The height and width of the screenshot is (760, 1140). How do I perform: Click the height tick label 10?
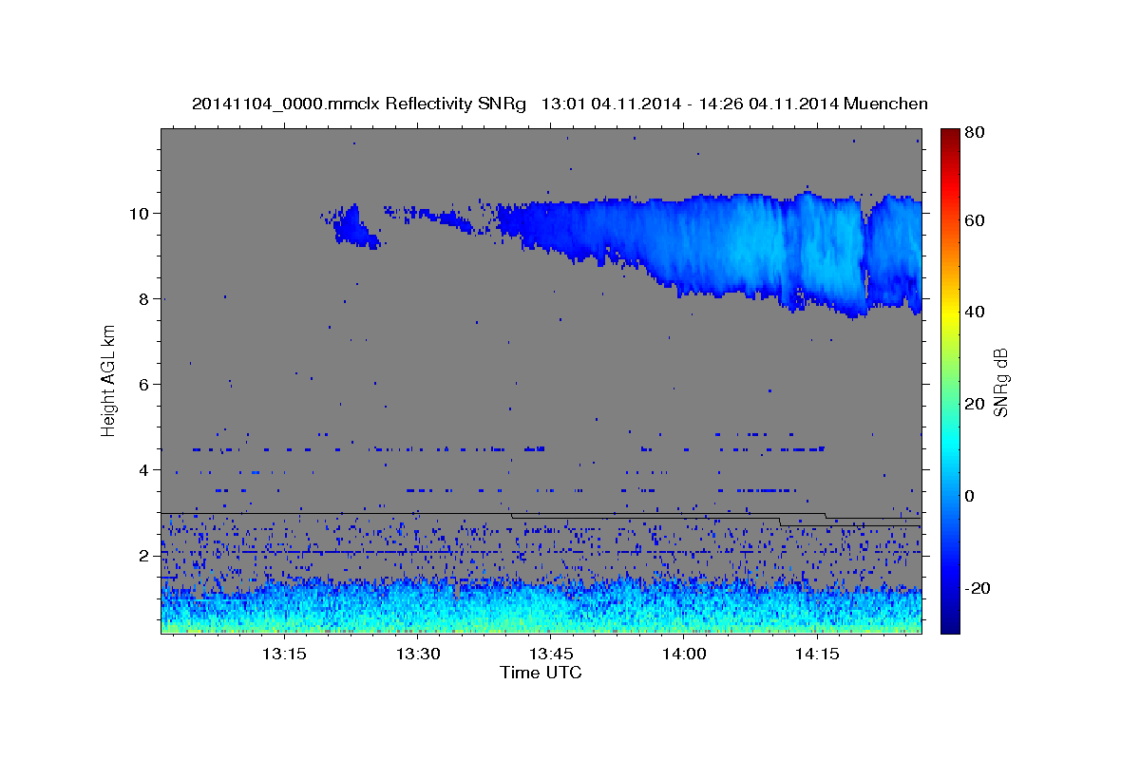click(x=140, y=213)
